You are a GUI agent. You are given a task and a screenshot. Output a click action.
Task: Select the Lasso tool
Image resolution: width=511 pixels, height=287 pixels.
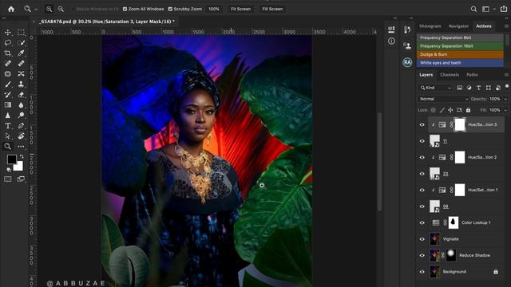click(8, 42)
